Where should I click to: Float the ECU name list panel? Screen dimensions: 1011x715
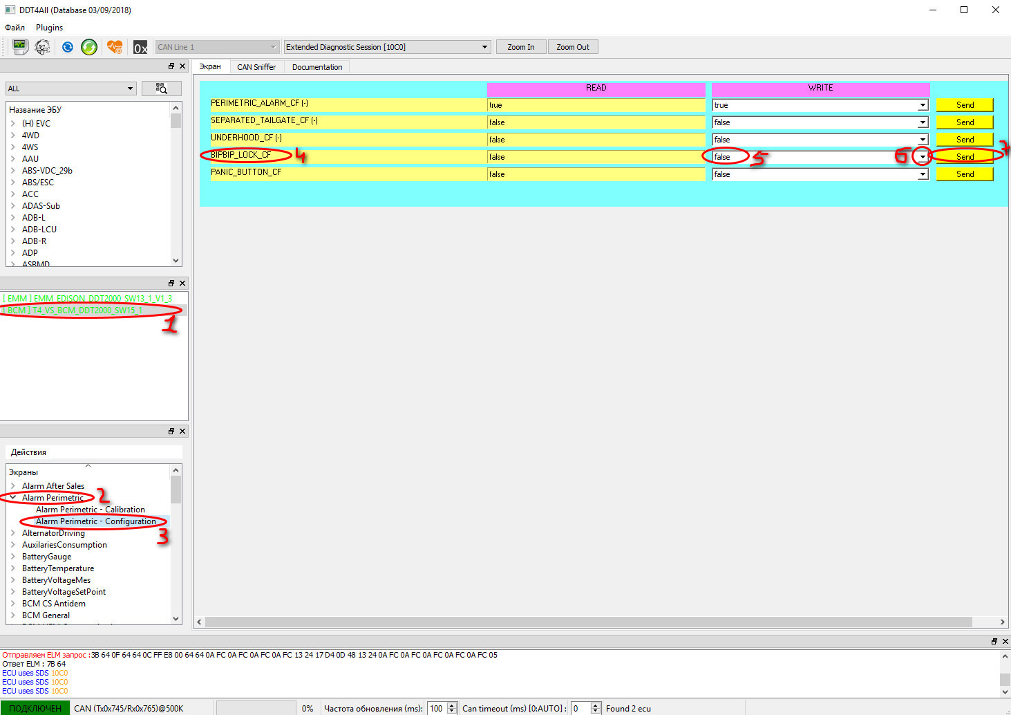point(171,66)
